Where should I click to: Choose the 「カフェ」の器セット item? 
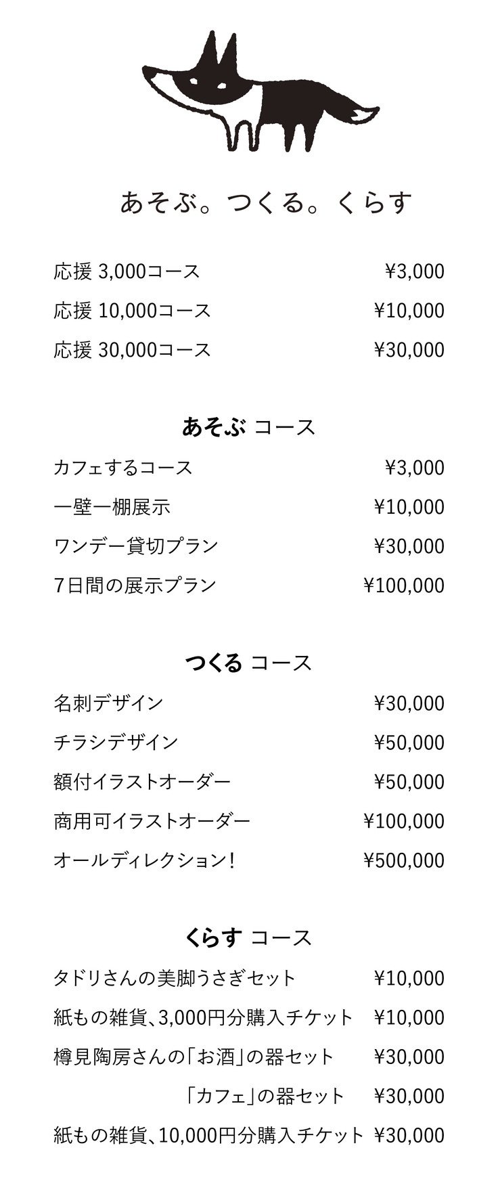point(265,1096)
